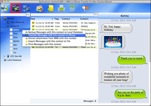Choose Export Messages with this contact to File
The width and height of the screenshot is (151, 106).
pyautogui.click(x=54, y=41)
